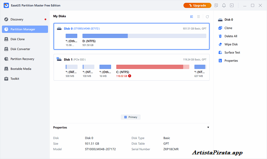The width and height of the screenshot is (267, 159).
Task: Click the red warning icon on C: partition
Action: tap(130, 76)
